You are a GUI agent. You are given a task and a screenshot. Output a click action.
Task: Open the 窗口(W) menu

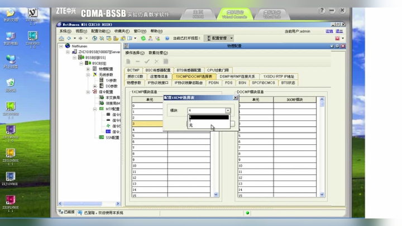pyautogui.click(x=140, y=31)
